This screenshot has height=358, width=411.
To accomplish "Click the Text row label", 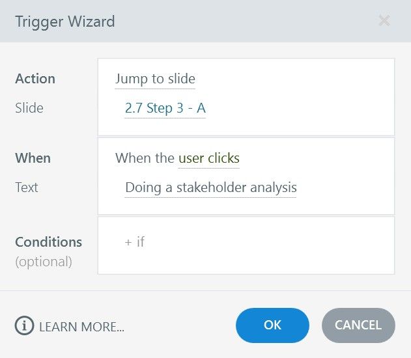I will (x=27, y=187).
